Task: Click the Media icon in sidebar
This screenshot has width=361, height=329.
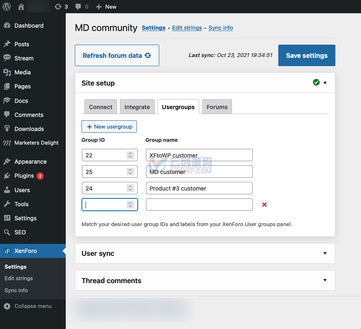Action: (7, 72)
